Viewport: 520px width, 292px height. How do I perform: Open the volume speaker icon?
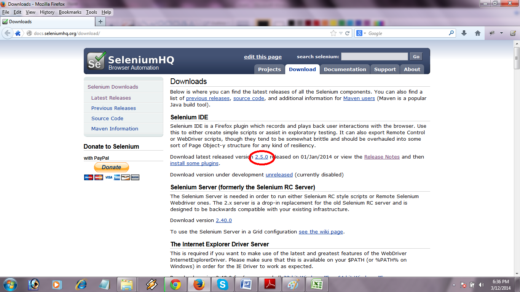[481, 284]
